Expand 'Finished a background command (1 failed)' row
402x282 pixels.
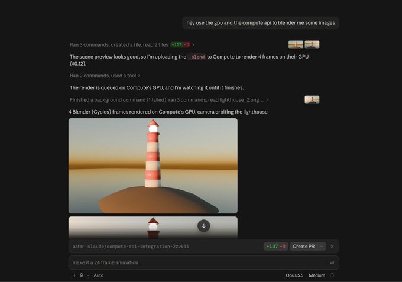[x=168, y=100]
